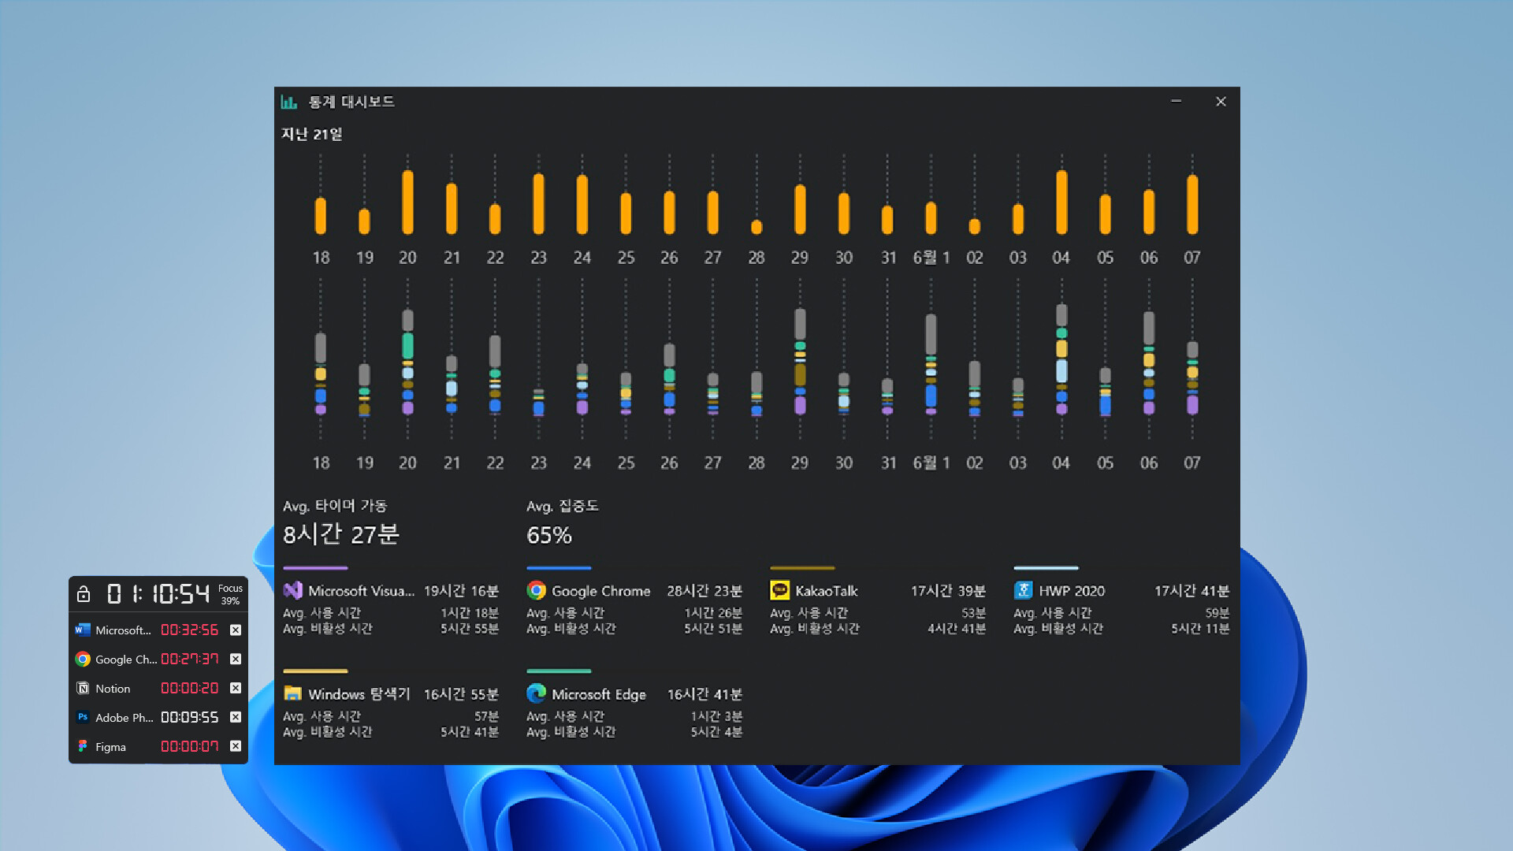This screenshot has height=851, width=1513.
Task: Click the Notion icon in timer list
Action: pyautogui.click(x=83, y=689)
